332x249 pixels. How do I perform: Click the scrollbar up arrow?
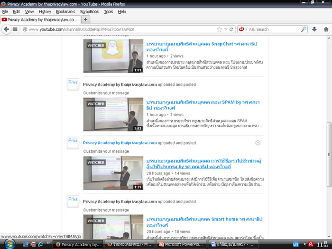coord(329,38)
